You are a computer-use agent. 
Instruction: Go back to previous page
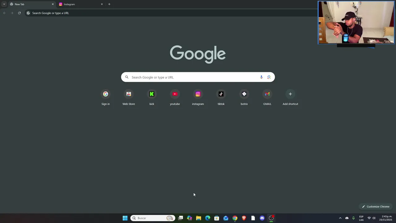point(4,13)
